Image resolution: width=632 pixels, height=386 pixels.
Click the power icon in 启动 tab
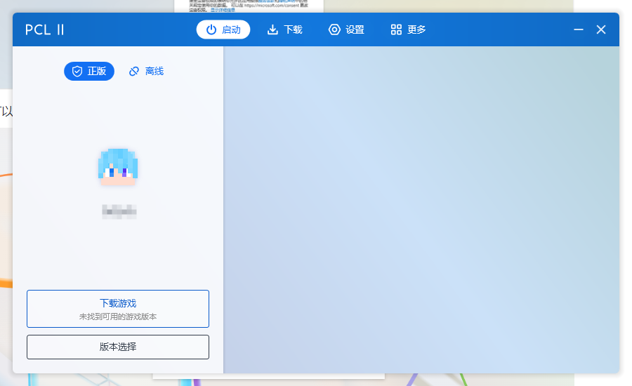coord(211,29)
